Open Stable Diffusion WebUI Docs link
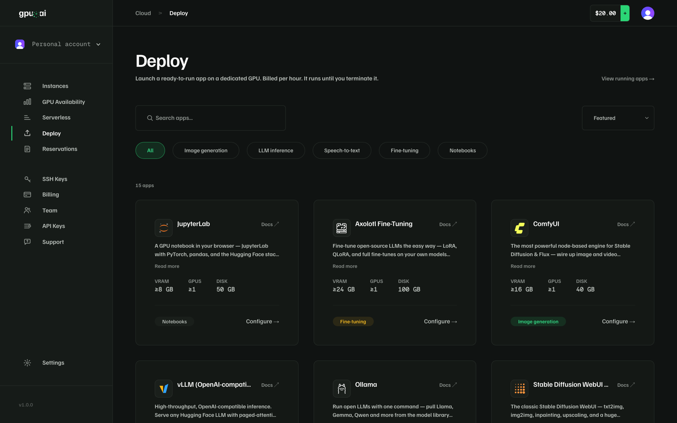This screenshot has height=423, width=677. pos(626,385)
